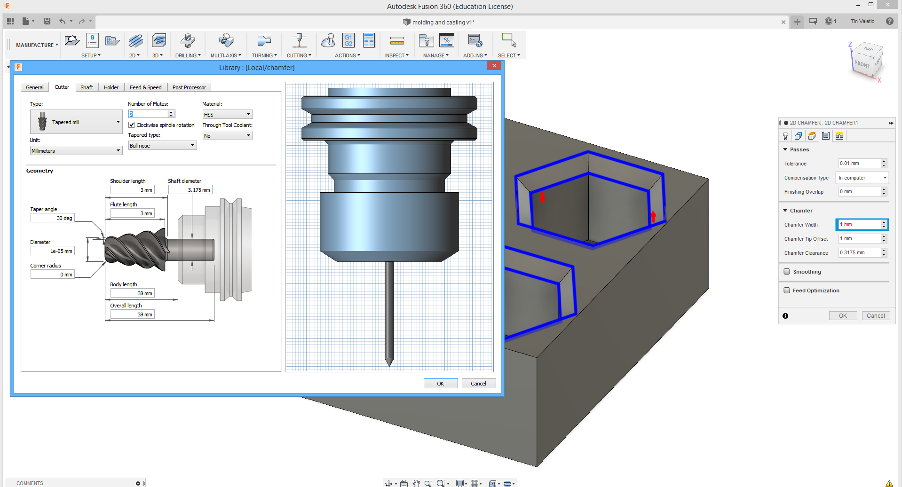
Task: Click the New Folder icon in Setup
Action: (112, 40)
